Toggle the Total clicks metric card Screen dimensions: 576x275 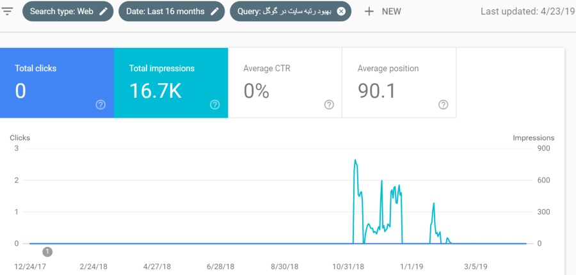click(x=57, y=83)
